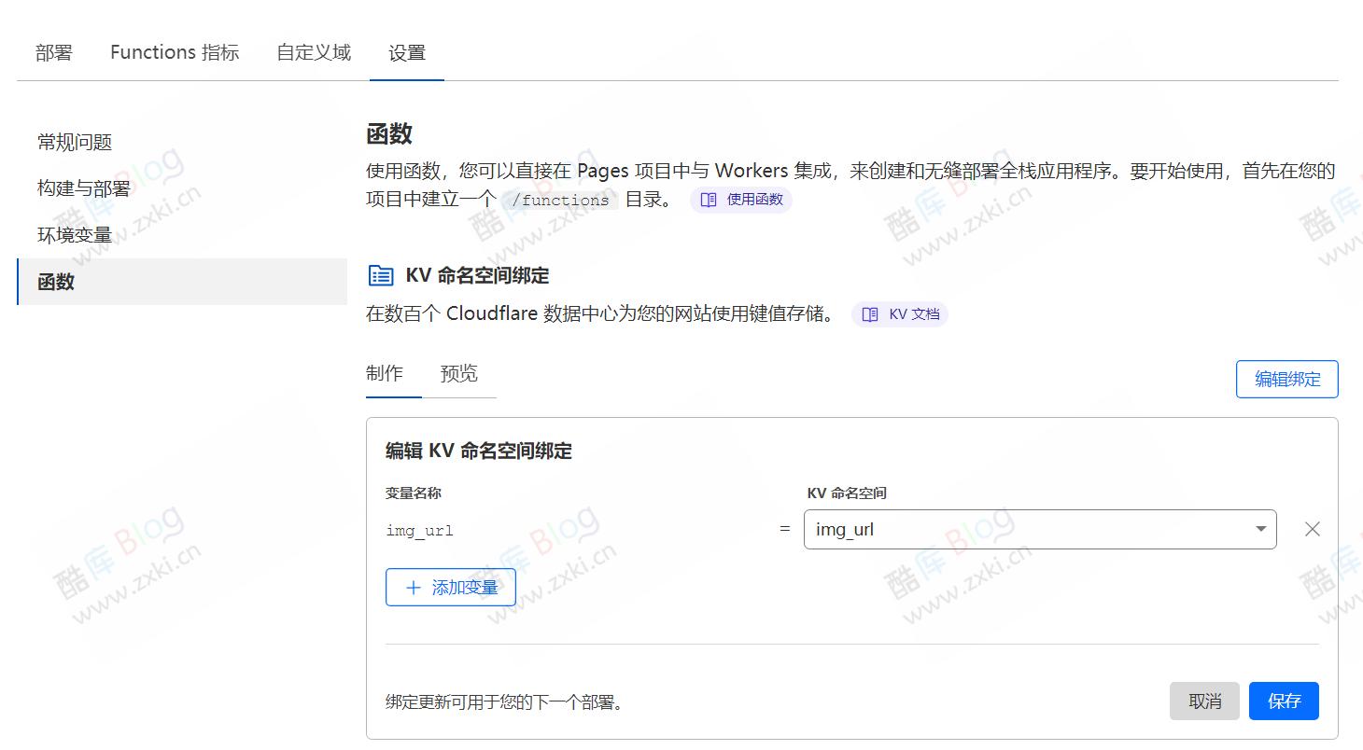Open the Functions 指标 tab
This screenshot has width=1363, height=750.
coord(174,52)
